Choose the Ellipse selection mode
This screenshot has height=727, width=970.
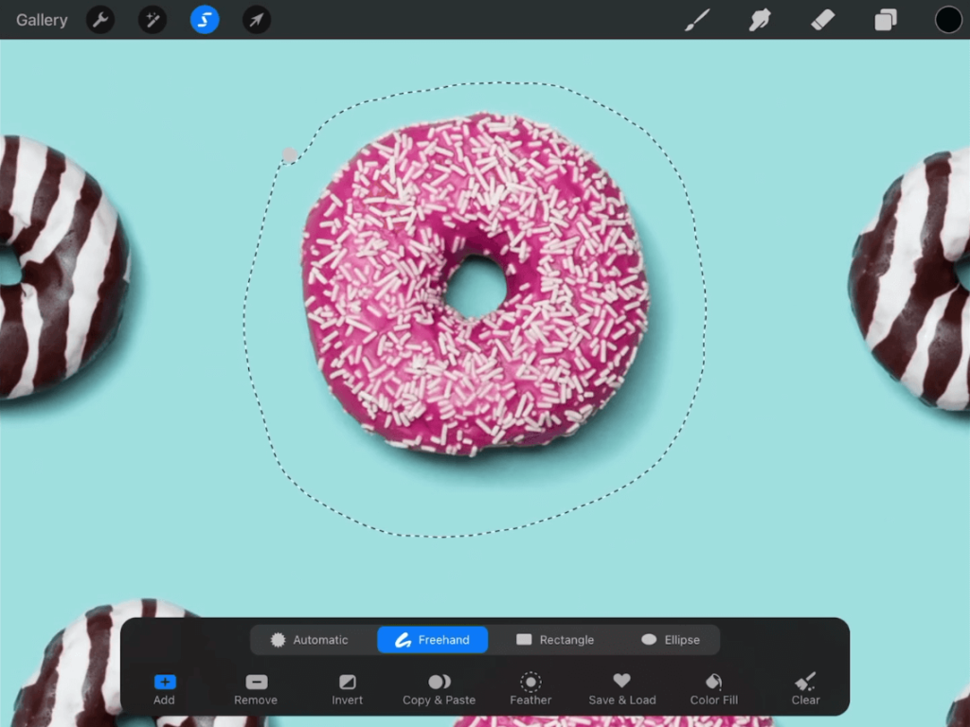click(x=672, y=640)
